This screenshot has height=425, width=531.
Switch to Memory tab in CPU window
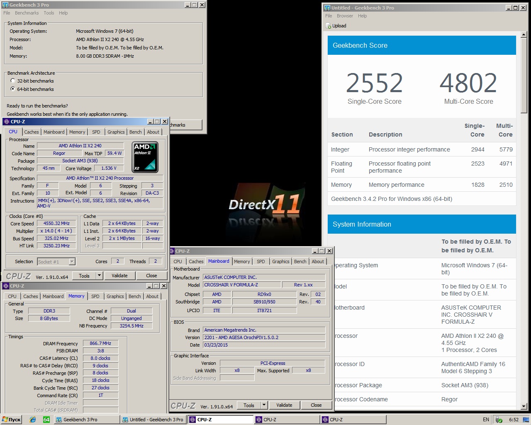(77, 132)
